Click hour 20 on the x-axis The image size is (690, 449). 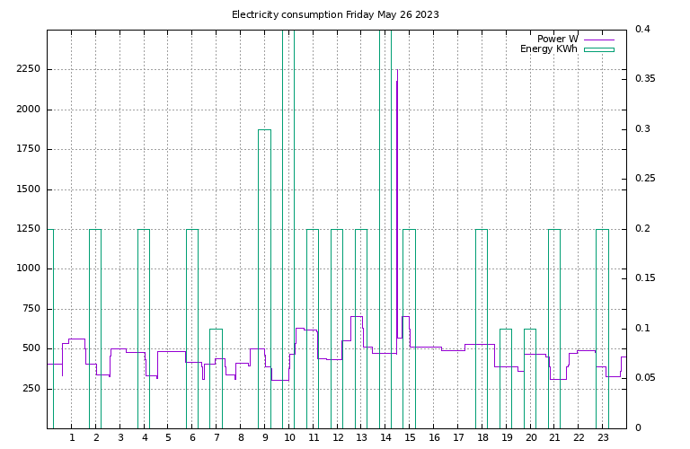531,438
